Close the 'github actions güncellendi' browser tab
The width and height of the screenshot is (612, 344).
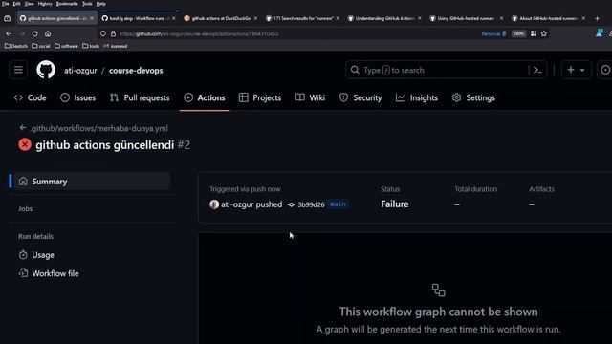click(x=92, y=18)
